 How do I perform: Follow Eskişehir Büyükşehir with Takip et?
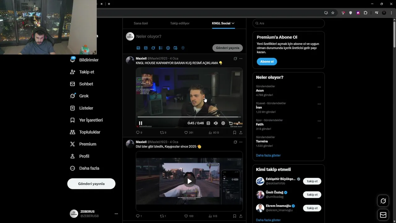312,181
